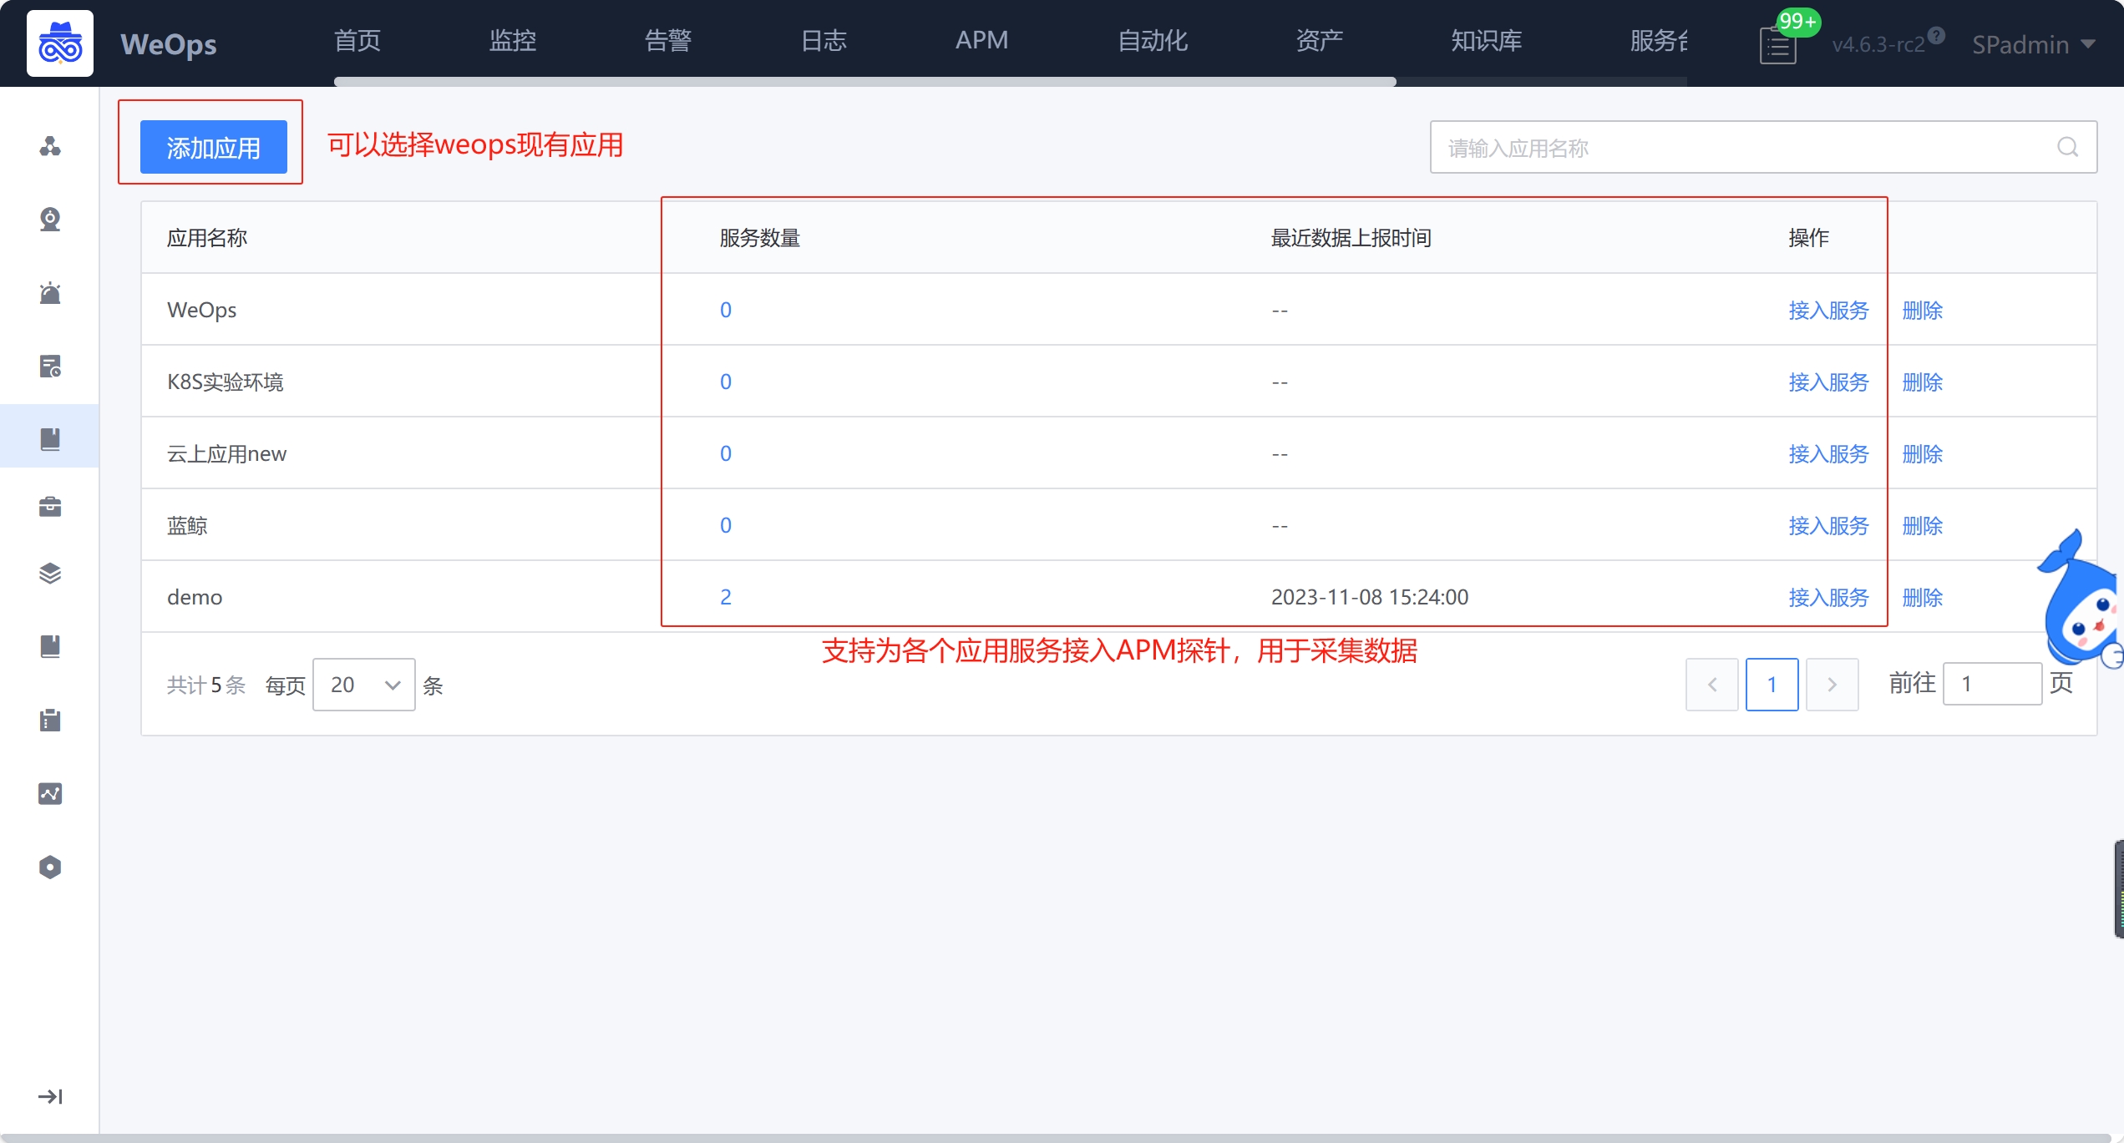
Task: Click the WeOps logo icon
Action: pos(60,43)
